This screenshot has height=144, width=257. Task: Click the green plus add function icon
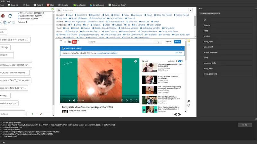(x=32, y=114)
